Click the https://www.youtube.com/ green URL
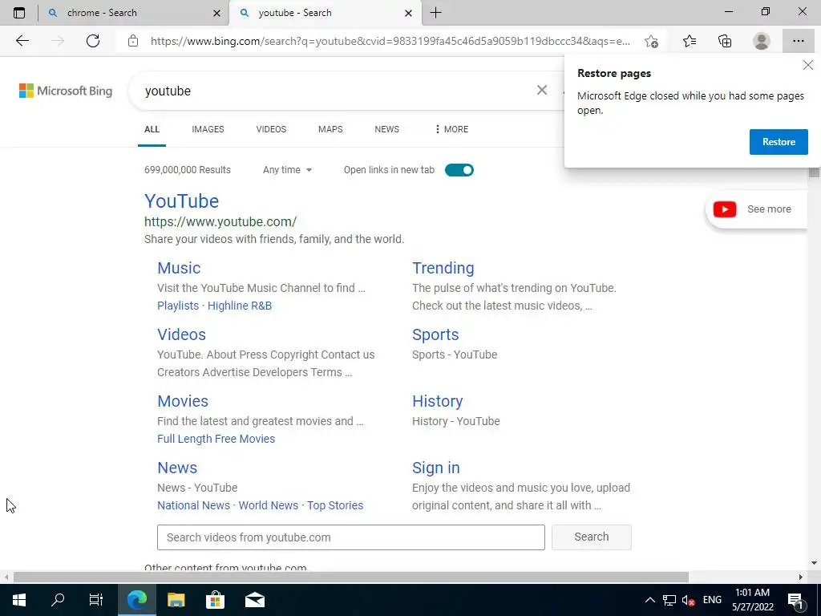The width and height of the screenshot is (821, 616). tap(220, 221)
